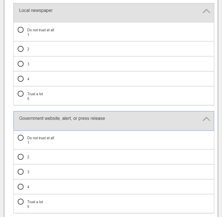The width and height of the screenshot is (222, 217).
Task: Select 'Do not trust at all' for Local newspaper
Action: pos(21,30)
